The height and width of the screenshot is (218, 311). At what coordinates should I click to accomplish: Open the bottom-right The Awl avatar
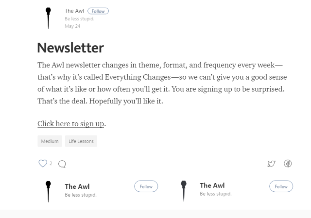click(183, 190)
